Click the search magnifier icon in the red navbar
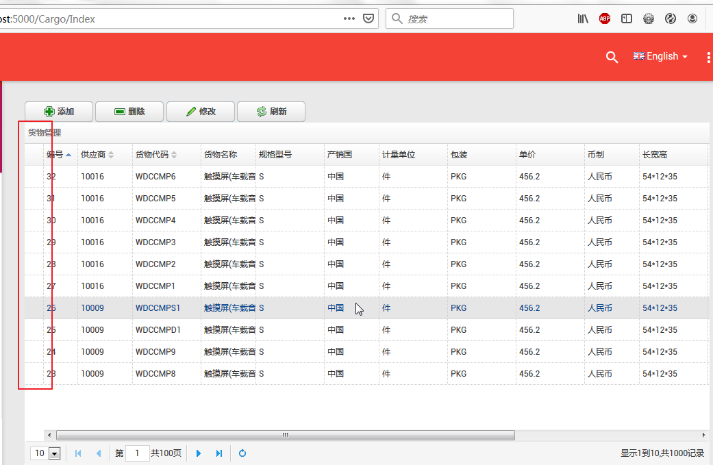This screenshot has height=465, width=713. point(612,58)
